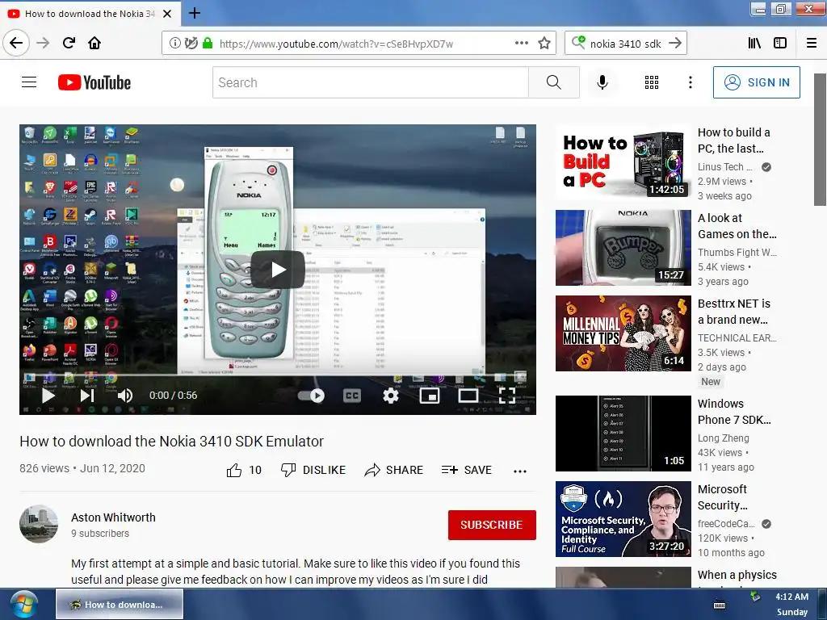The image size is (827, 620).
Task: Open the SHARE dialog
Action: [x=394, y=470]
